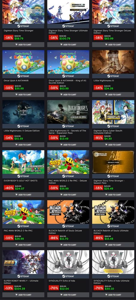Click the -86% badge on BLEACH Deluxe Edition
The height and width of the screenshot is (300, 136).
click(54, 237)
